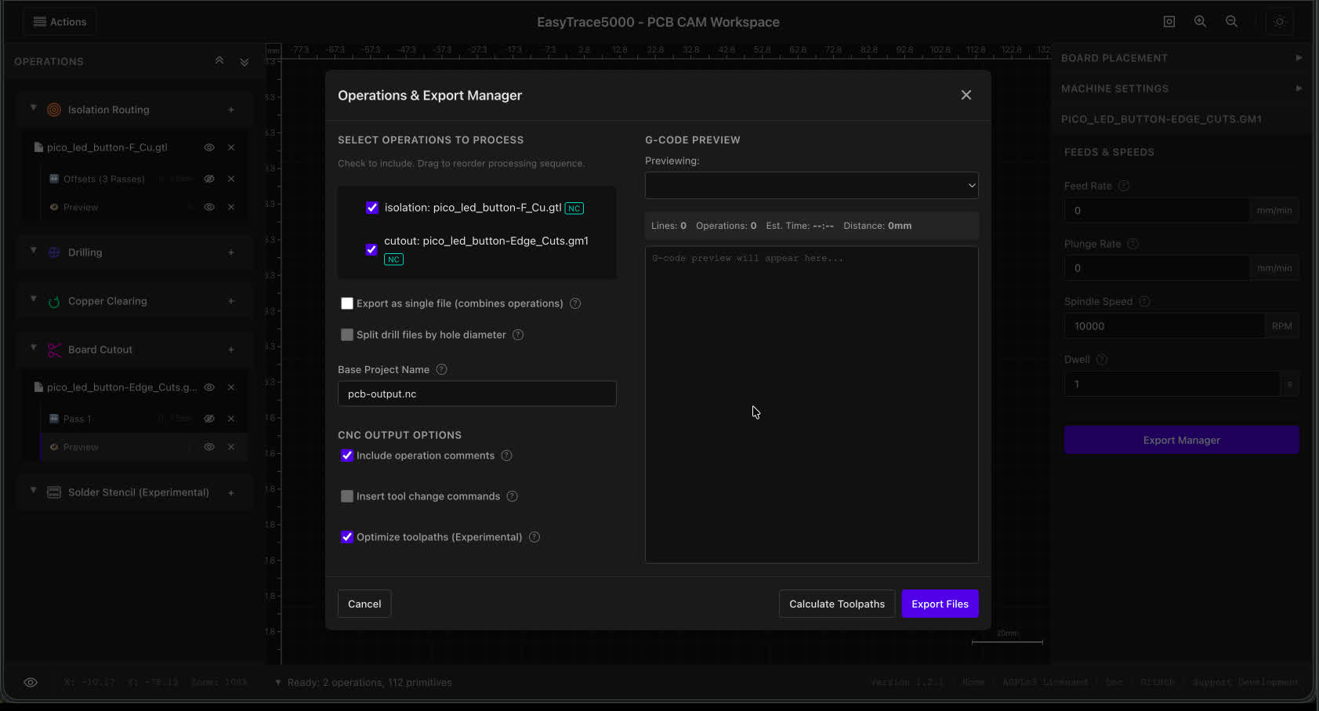
Task: Show help for Export as single file
Action: [x=575, y=303]
